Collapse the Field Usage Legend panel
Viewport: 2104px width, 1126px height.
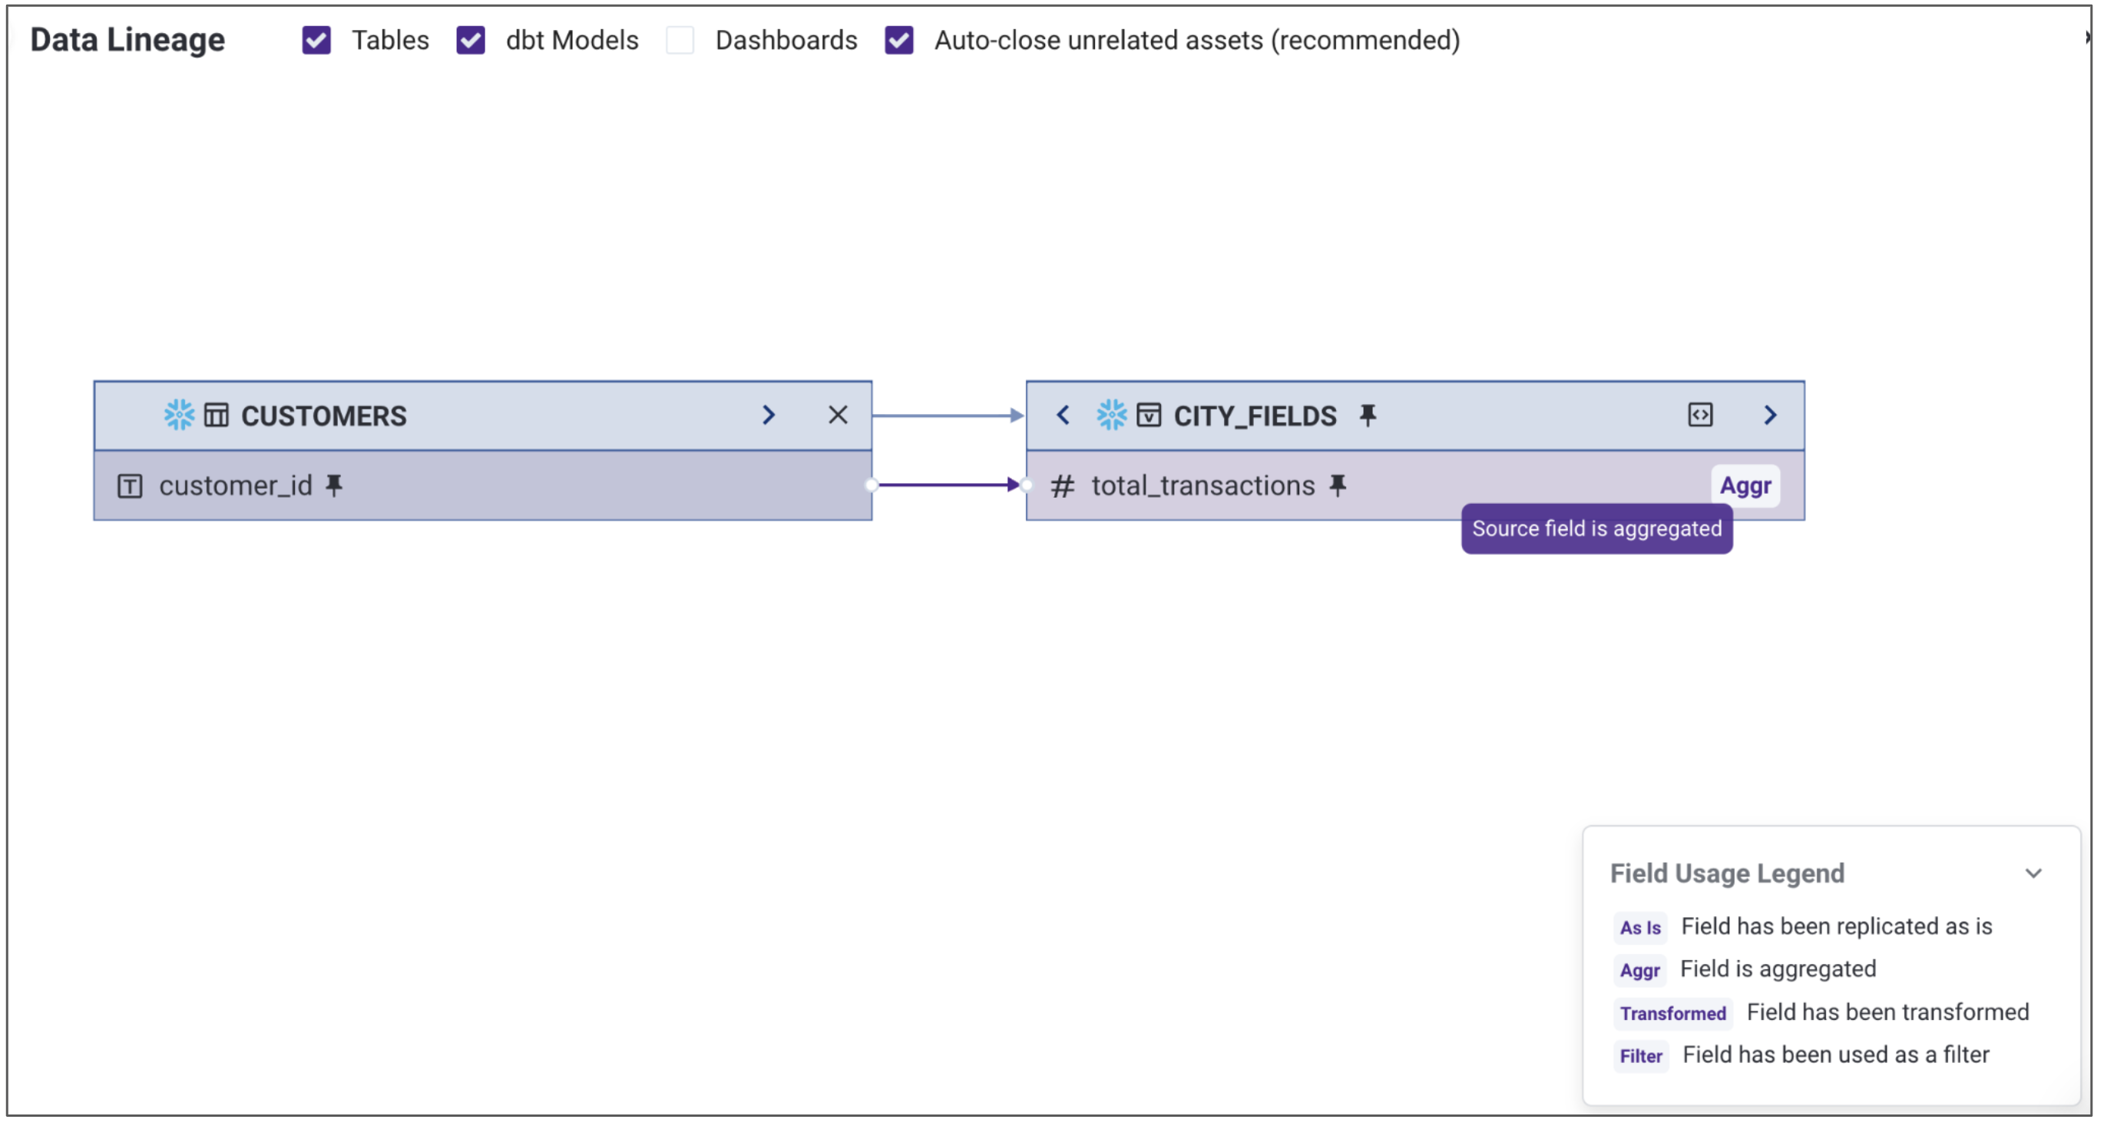pos(2033,873)
